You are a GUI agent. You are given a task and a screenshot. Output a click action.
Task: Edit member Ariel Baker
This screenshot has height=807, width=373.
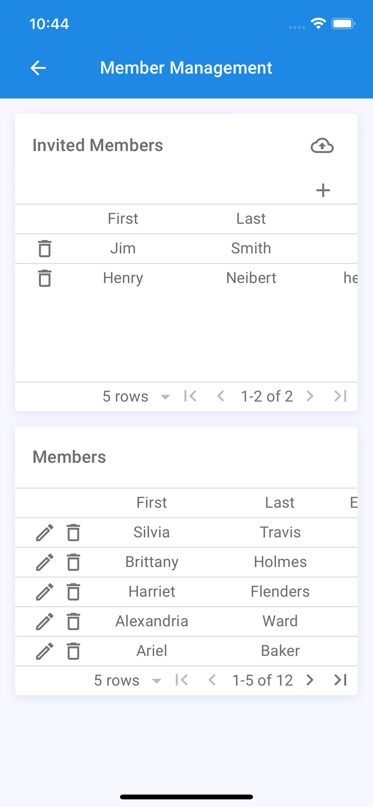pos(45,651)
